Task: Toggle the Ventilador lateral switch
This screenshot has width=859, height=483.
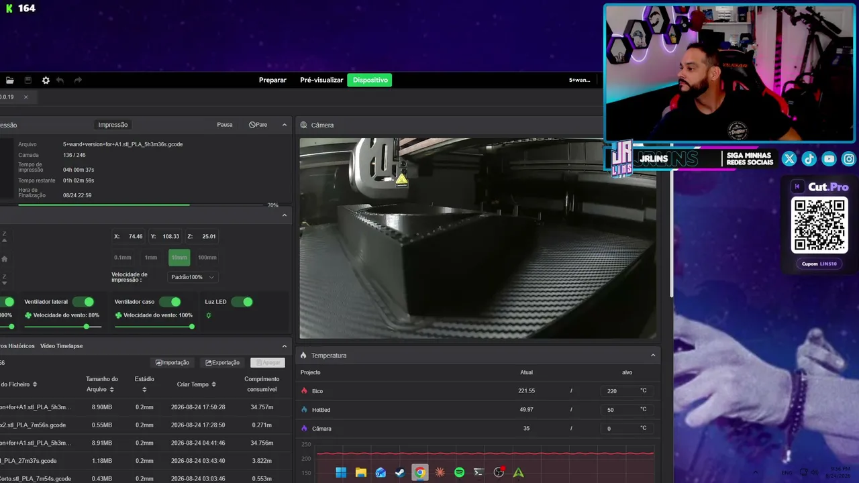Action: [x=83, y=302]
